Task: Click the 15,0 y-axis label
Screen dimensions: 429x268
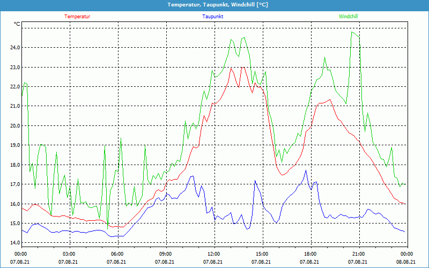Action: click(x=16, y=224)
